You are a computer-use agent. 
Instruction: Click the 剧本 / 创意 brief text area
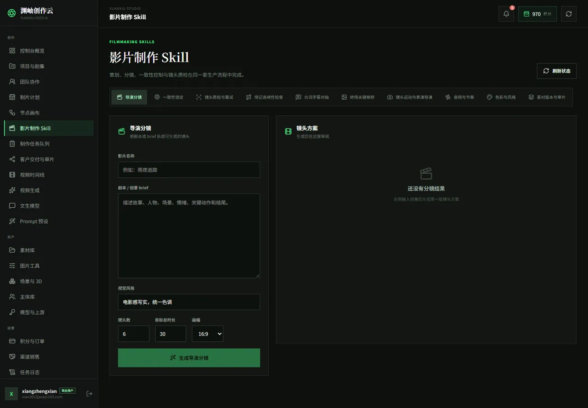pyautogui.click(x=189, y=236)
